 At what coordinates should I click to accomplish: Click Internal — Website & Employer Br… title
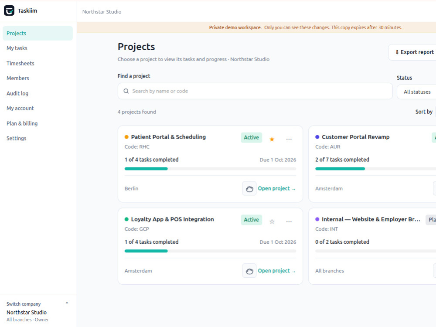tap(371, 219)
